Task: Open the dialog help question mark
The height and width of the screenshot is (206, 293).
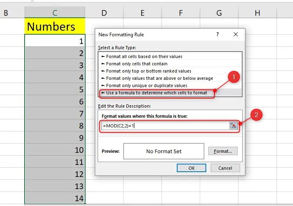Action: click(218, 34)
